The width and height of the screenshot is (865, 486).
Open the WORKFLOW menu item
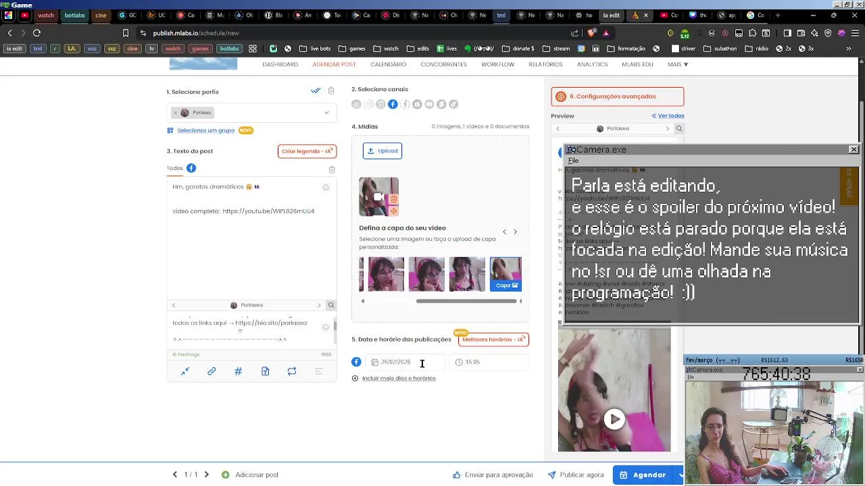pyautogui.click(x=498, y=64)
